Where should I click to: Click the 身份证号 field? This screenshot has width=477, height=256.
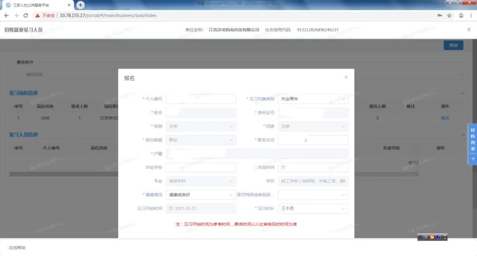point(313,112)
